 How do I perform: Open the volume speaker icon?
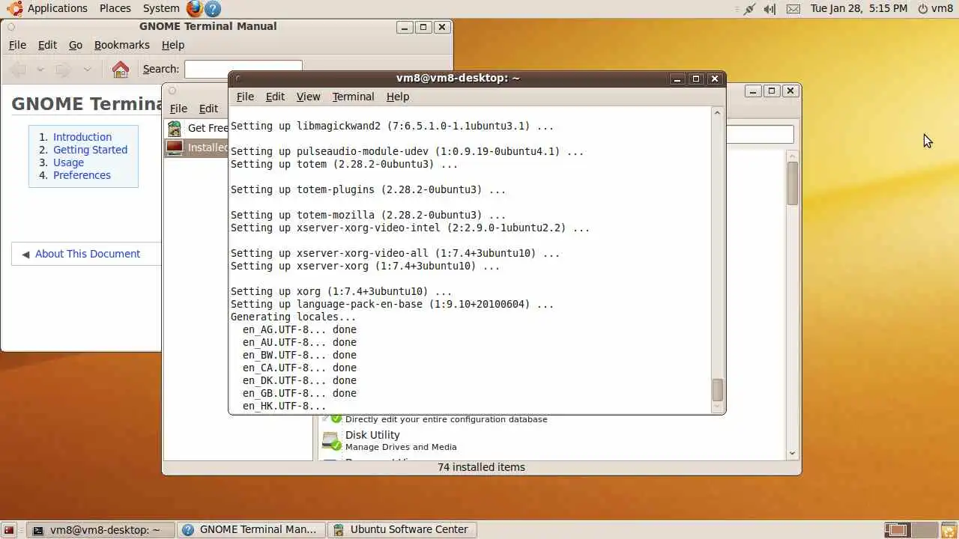(770, 9)
